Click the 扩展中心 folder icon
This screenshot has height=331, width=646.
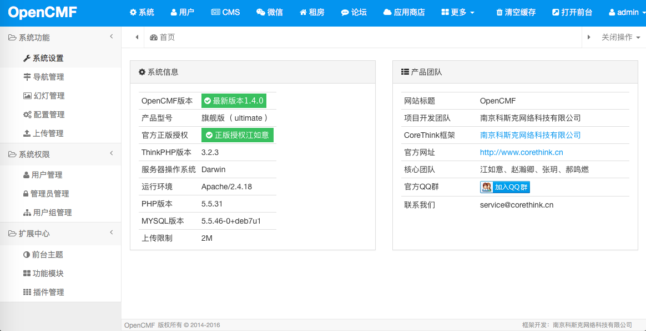(12, 234)
